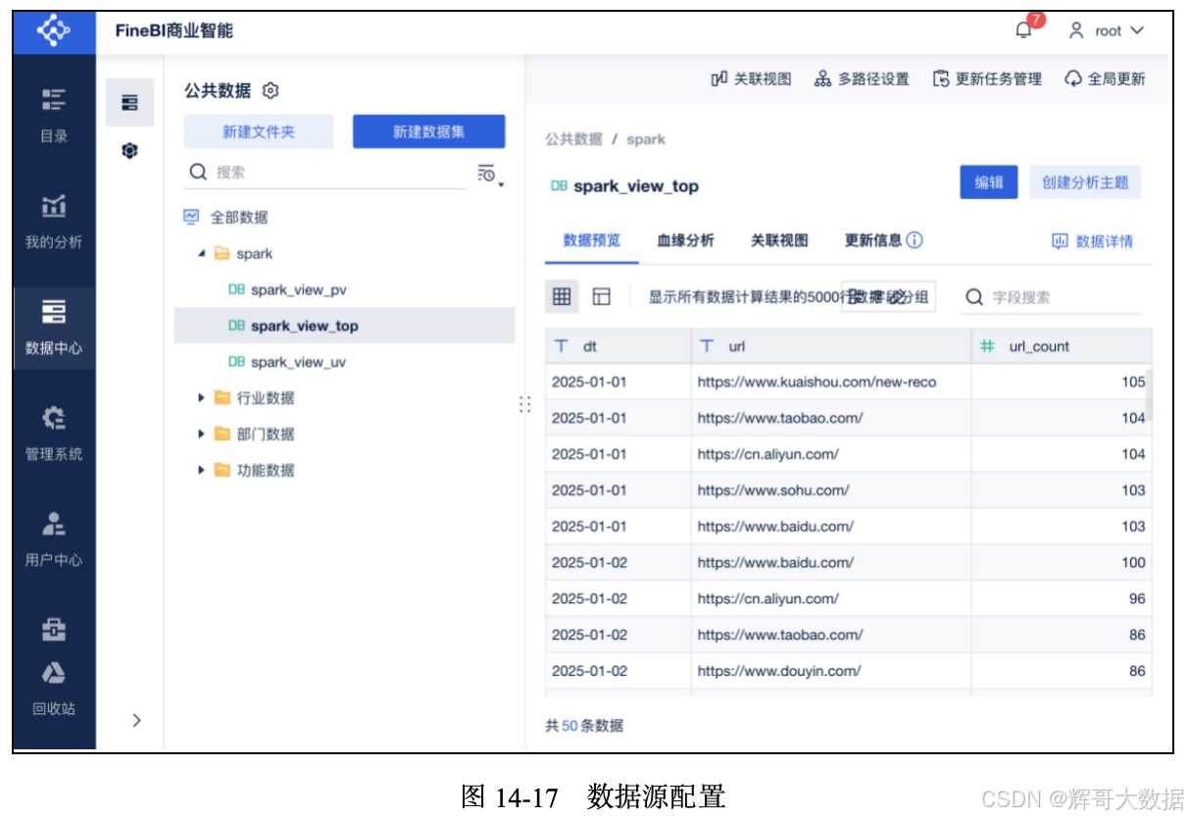Open 管理系统 in the sidebar
The width and height of the screenshot is (1188, 818).
coord(54,434)
